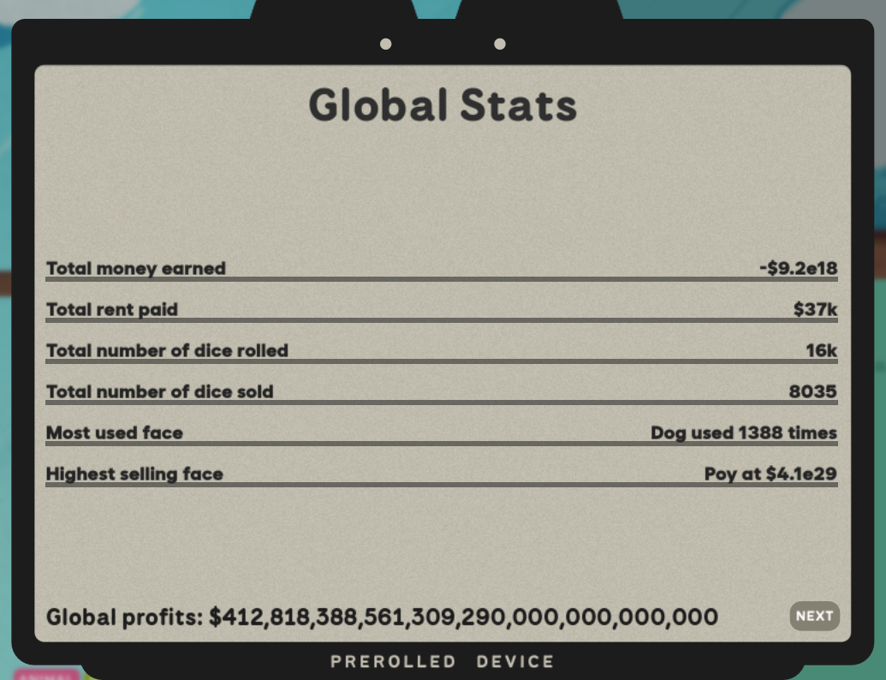Screen dimensions: 886x680
Task: Click the -$9.2e18 money earned value
Action: 798,268
